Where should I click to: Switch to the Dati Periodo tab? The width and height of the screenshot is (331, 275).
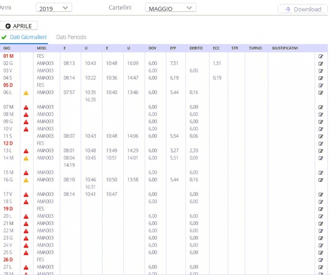pyautogui.click(x=71, y=37)
